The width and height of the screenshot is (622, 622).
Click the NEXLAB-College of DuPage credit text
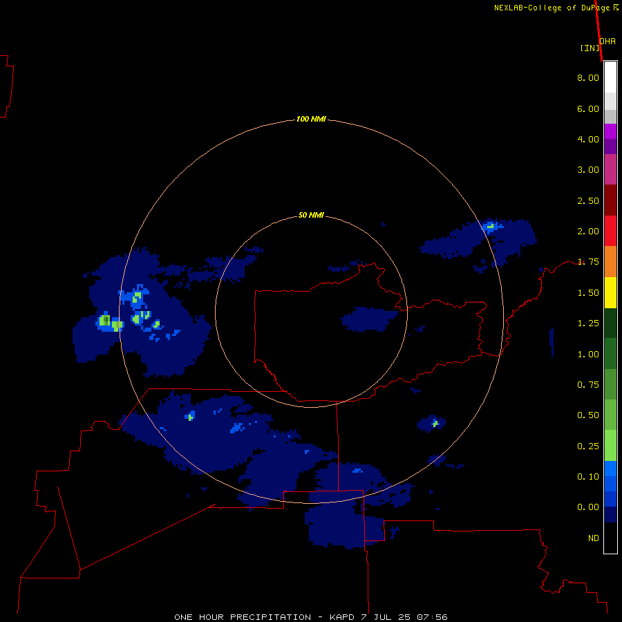(553, 8)
